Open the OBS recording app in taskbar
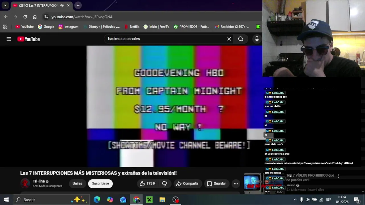The width and height of the screenshot is (365, 205). coord(176,200)
